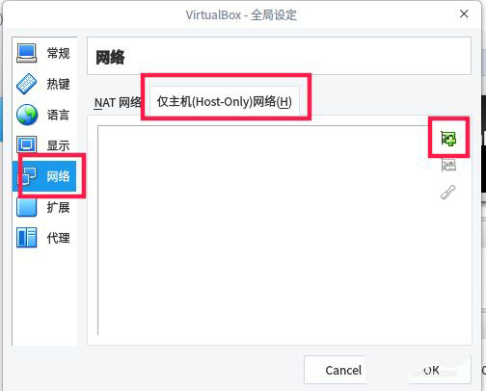
Task: Click the globe icon beside 语言
Action: pyautogui.click(x=27, y=115)
